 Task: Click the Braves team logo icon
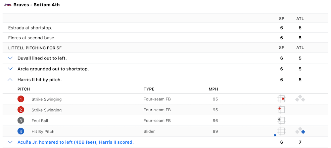(8, 5)
